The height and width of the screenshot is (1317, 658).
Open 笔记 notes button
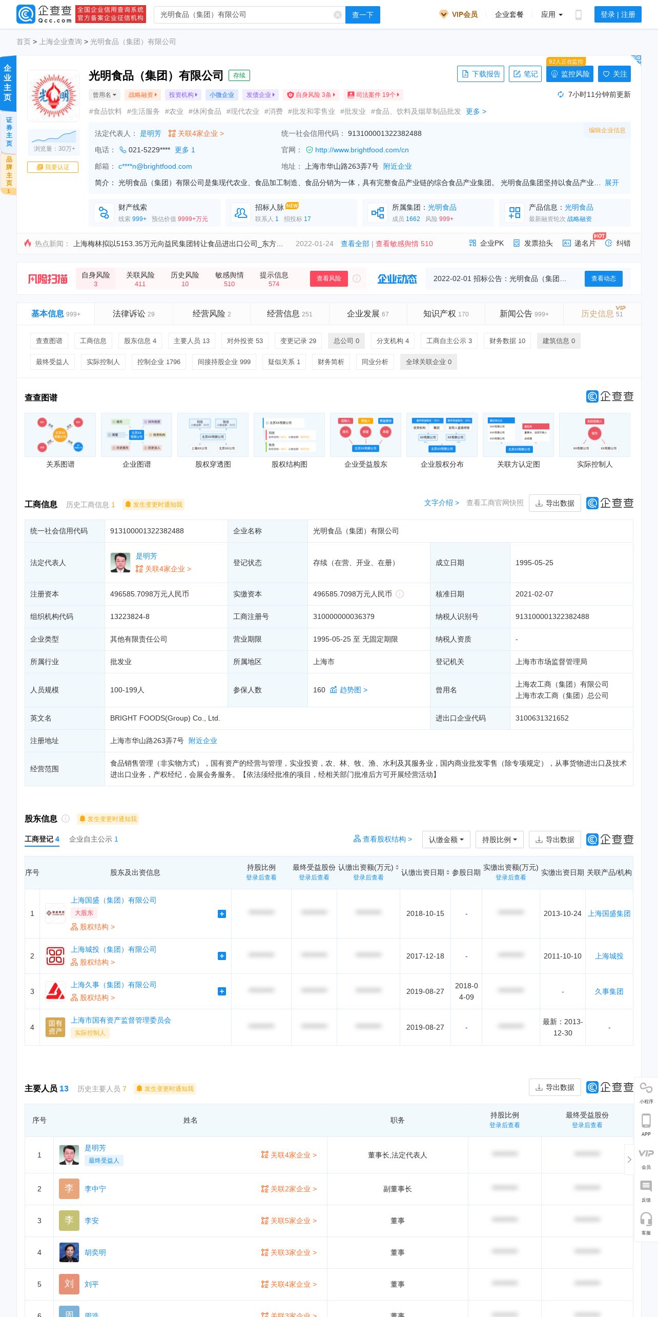[x=525, y=74]
